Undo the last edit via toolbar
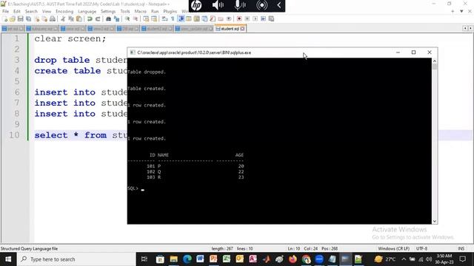474x266 pixels. [x=90, y=18]
